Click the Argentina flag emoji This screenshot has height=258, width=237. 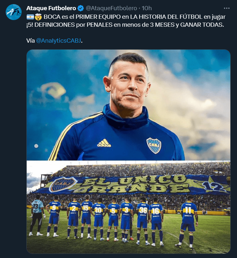tap(30, 17)
